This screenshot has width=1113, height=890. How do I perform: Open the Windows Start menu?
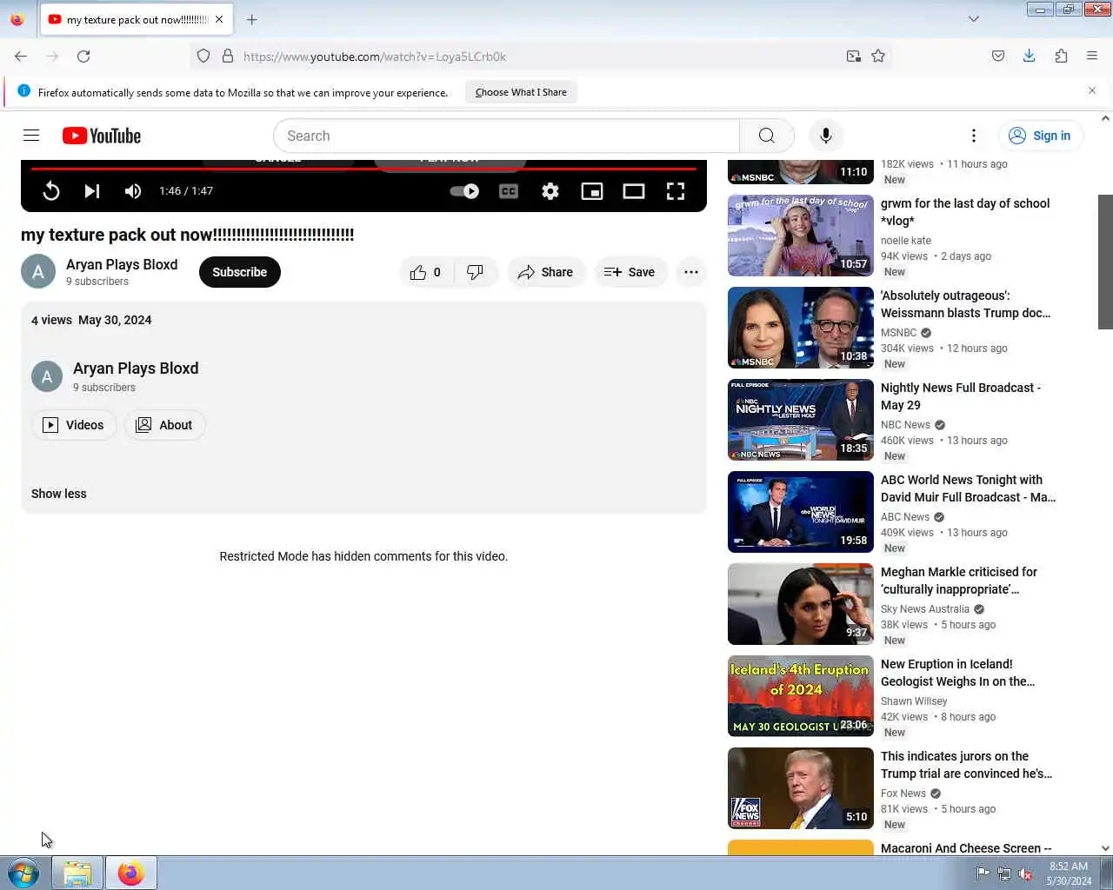[23, 873]
